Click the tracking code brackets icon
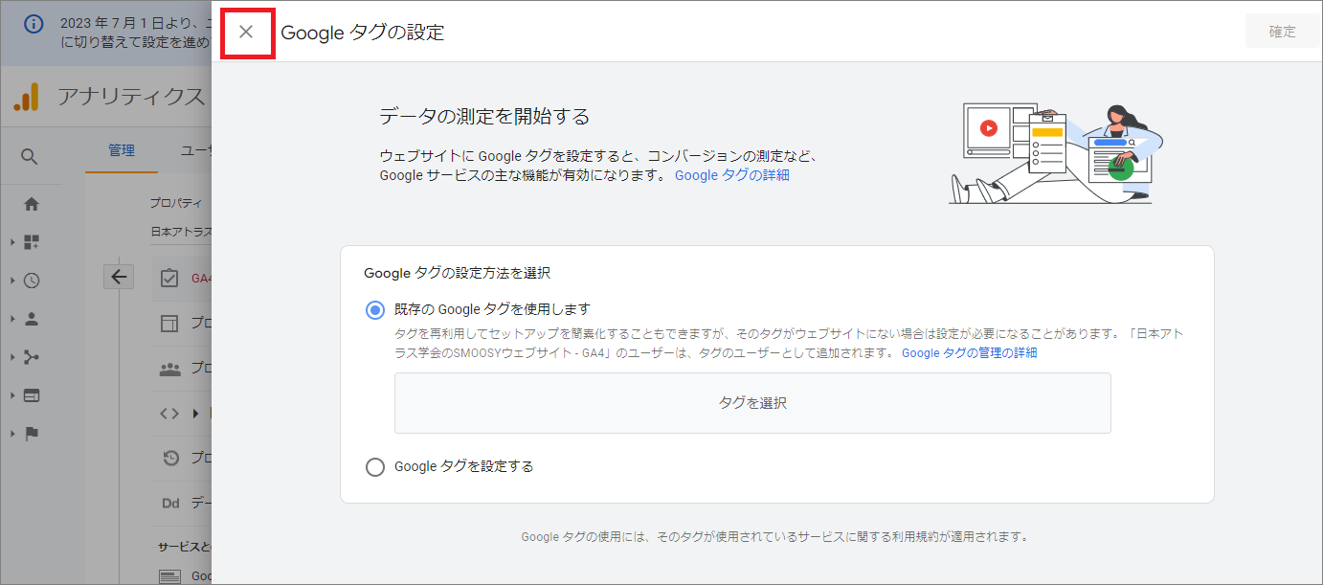Screen dimensions: 1323x585 tap(169, 414)
